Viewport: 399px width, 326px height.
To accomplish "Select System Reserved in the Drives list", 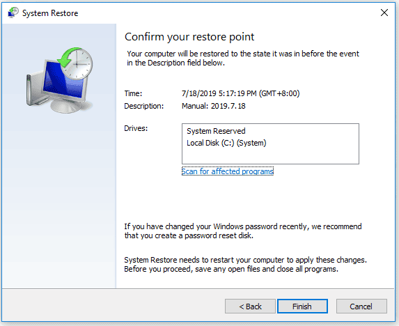I will [216, 131].
